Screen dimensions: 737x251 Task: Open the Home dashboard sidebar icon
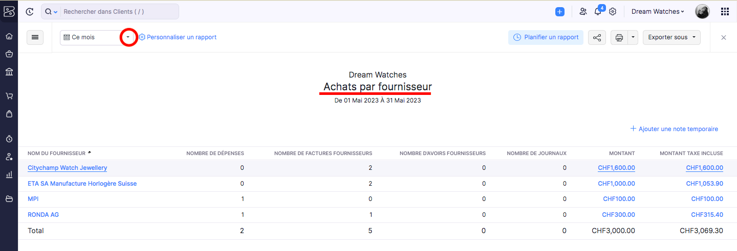(x=9, y=37)
